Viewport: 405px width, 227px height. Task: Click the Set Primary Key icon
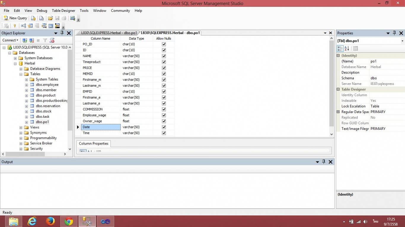point(15,26)
